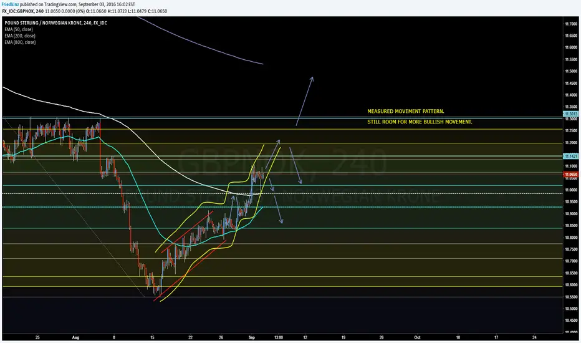Select the EMA (200, close) indicator label

(x=20, y=36)
